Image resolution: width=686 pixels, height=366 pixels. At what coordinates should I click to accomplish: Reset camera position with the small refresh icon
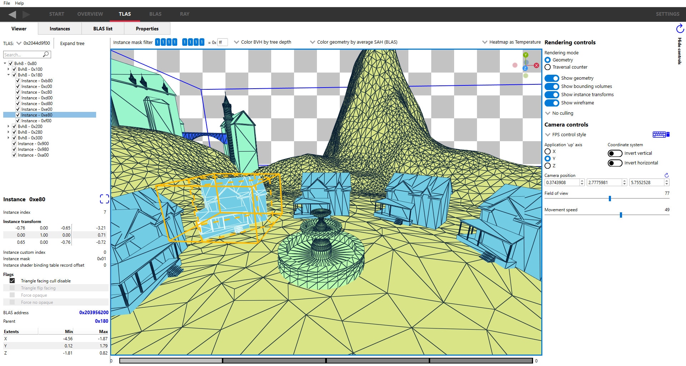click(666, 175)
